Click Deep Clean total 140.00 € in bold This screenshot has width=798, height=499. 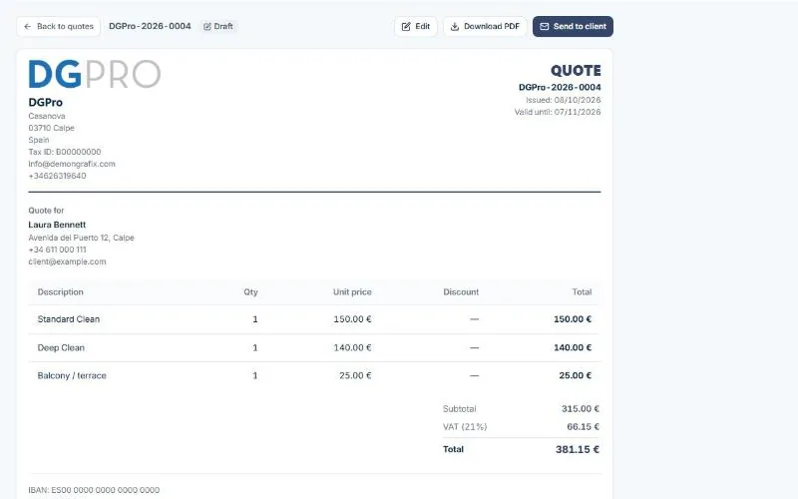573,347
